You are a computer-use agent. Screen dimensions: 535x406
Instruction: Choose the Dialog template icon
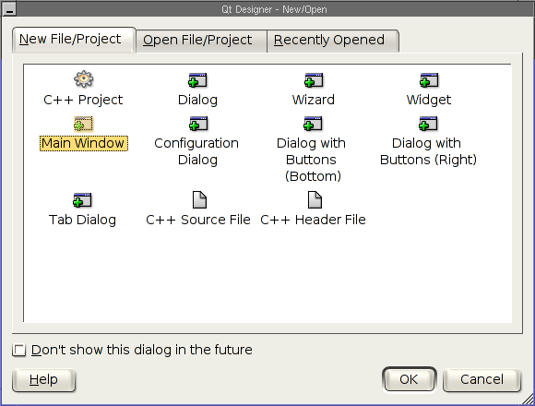(198, 80)
